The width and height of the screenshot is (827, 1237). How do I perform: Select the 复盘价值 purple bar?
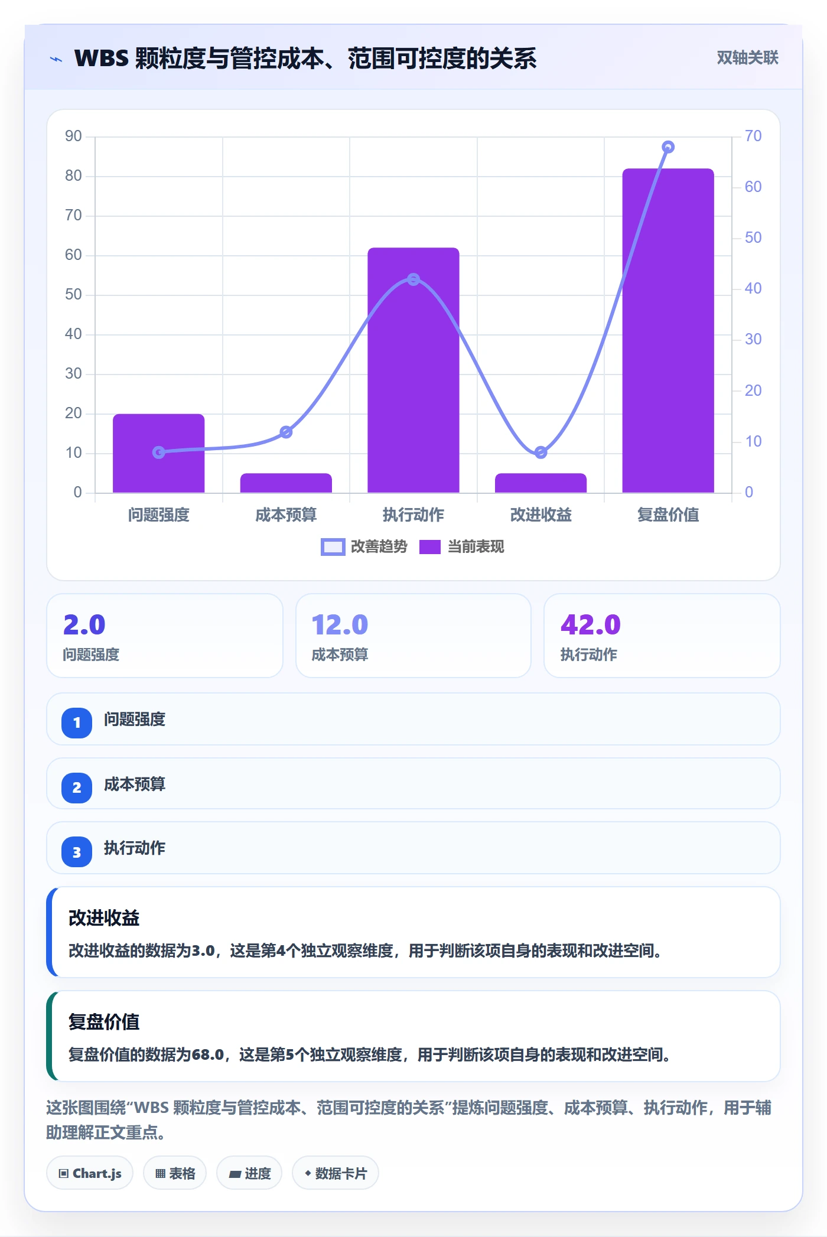coord(668,330)
